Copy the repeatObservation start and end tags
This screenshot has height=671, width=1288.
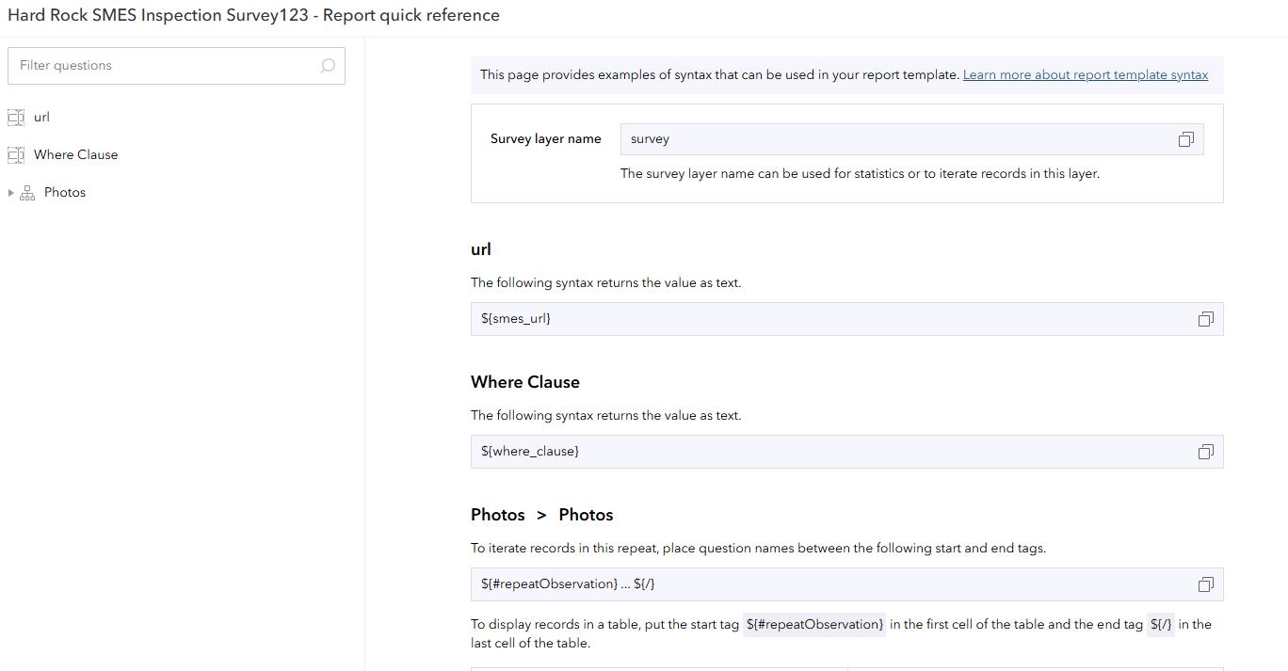tap(1205, 584)
